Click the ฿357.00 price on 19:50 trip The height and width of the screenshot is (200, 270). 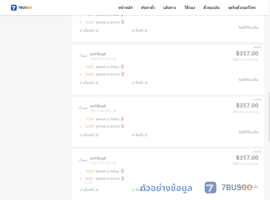[x=247, y=157]
